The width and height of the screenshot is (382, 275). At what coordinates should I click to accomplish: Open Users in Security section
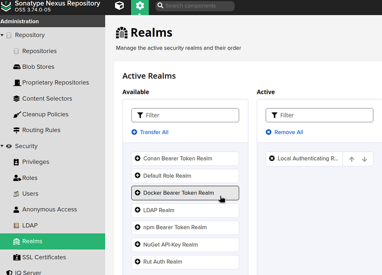coord(30,194)
